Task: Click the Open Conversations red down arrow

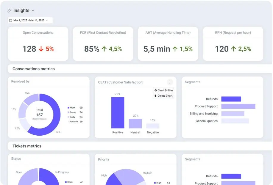Action: coord(41,49)
